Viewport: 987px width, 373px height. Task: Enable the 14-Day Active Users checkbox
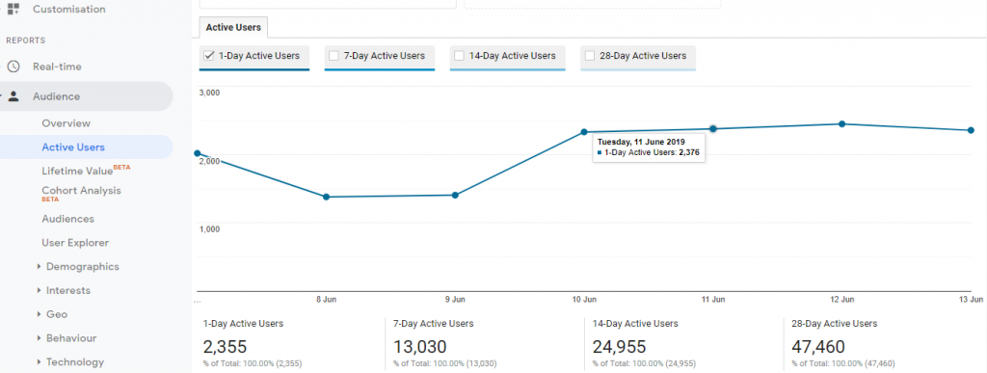pyautogui.click(x=460, y=55)
